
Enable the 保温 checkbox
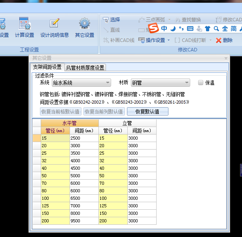click(x=200, y=83)
